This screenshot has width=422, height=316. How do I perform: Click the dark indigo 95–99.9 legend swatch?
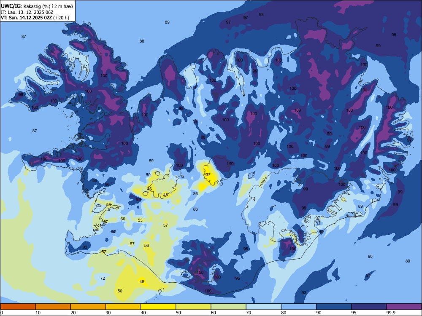[369, 307]
